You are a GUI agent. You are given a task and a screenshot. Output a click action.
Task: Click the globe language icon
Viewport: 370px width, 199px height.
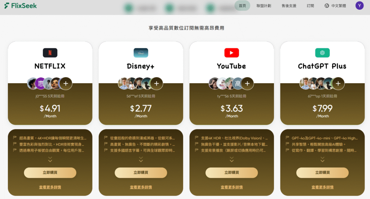coord(327,6)
